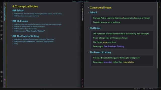Maximize the Obsidian window
Image resolution: width=161 pixels, height=90 pixels.
[156, 1]
